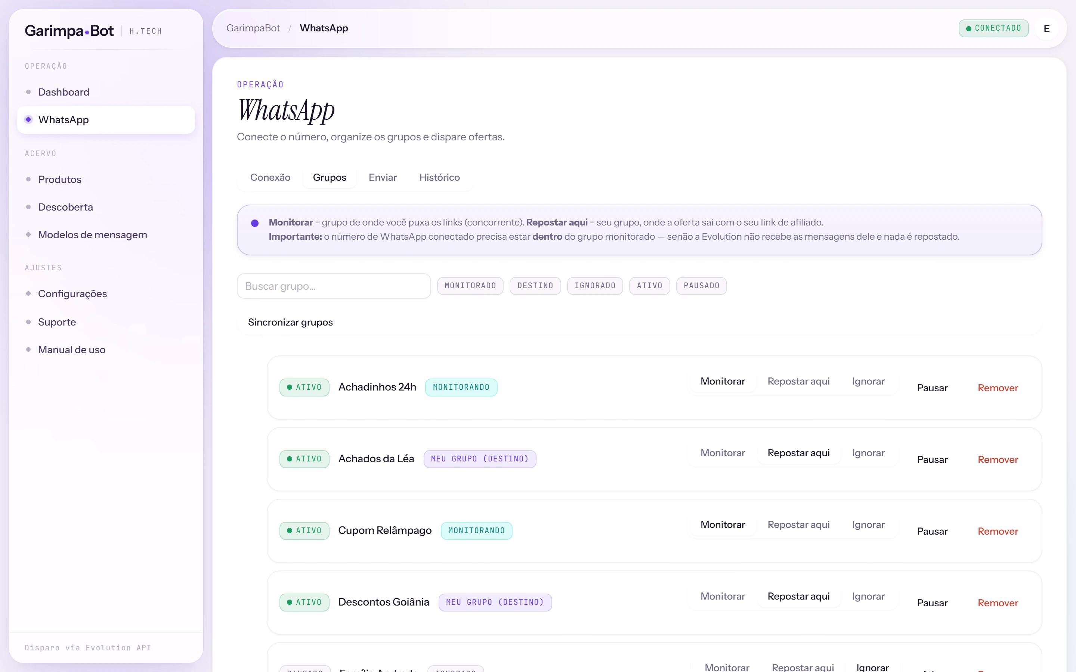The width and height of the screenshot is (1076, 672).
Task: Click the GarimpaBot logo in the sidebar
Action: (x=69, y=31)
